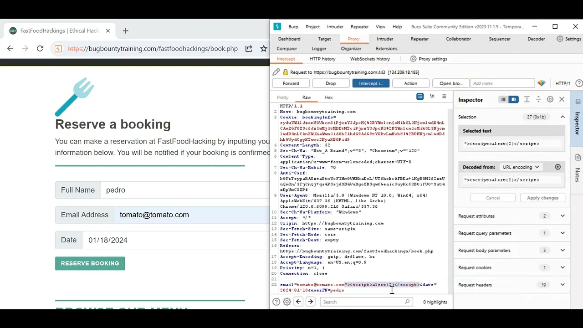Bookmark this page with the star icon
Screen dimensions: 583x328
pos(264,48)
